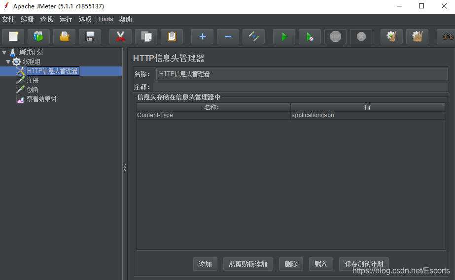Screen dimensions: 455x280
Task: Click the Toggle enable/disable toolbar icon
Action: tap(253, 36)
